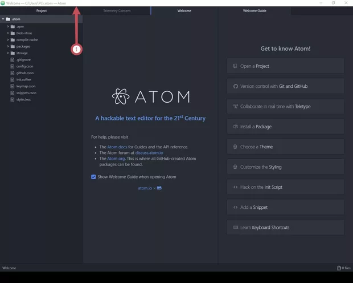The width and height of the screenshot is (353, 283).
Task: Open snippets.cson from the project tree
Action: click(26, 93)
